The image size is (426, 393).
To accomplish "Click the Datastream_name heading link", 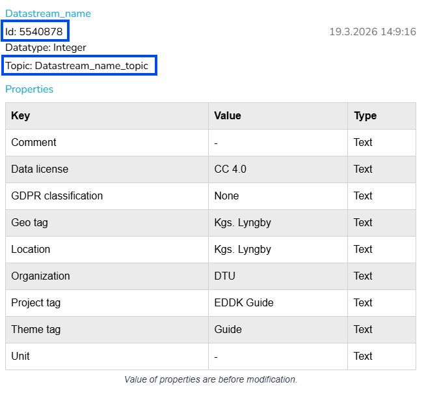I will (x=48, y=14).
